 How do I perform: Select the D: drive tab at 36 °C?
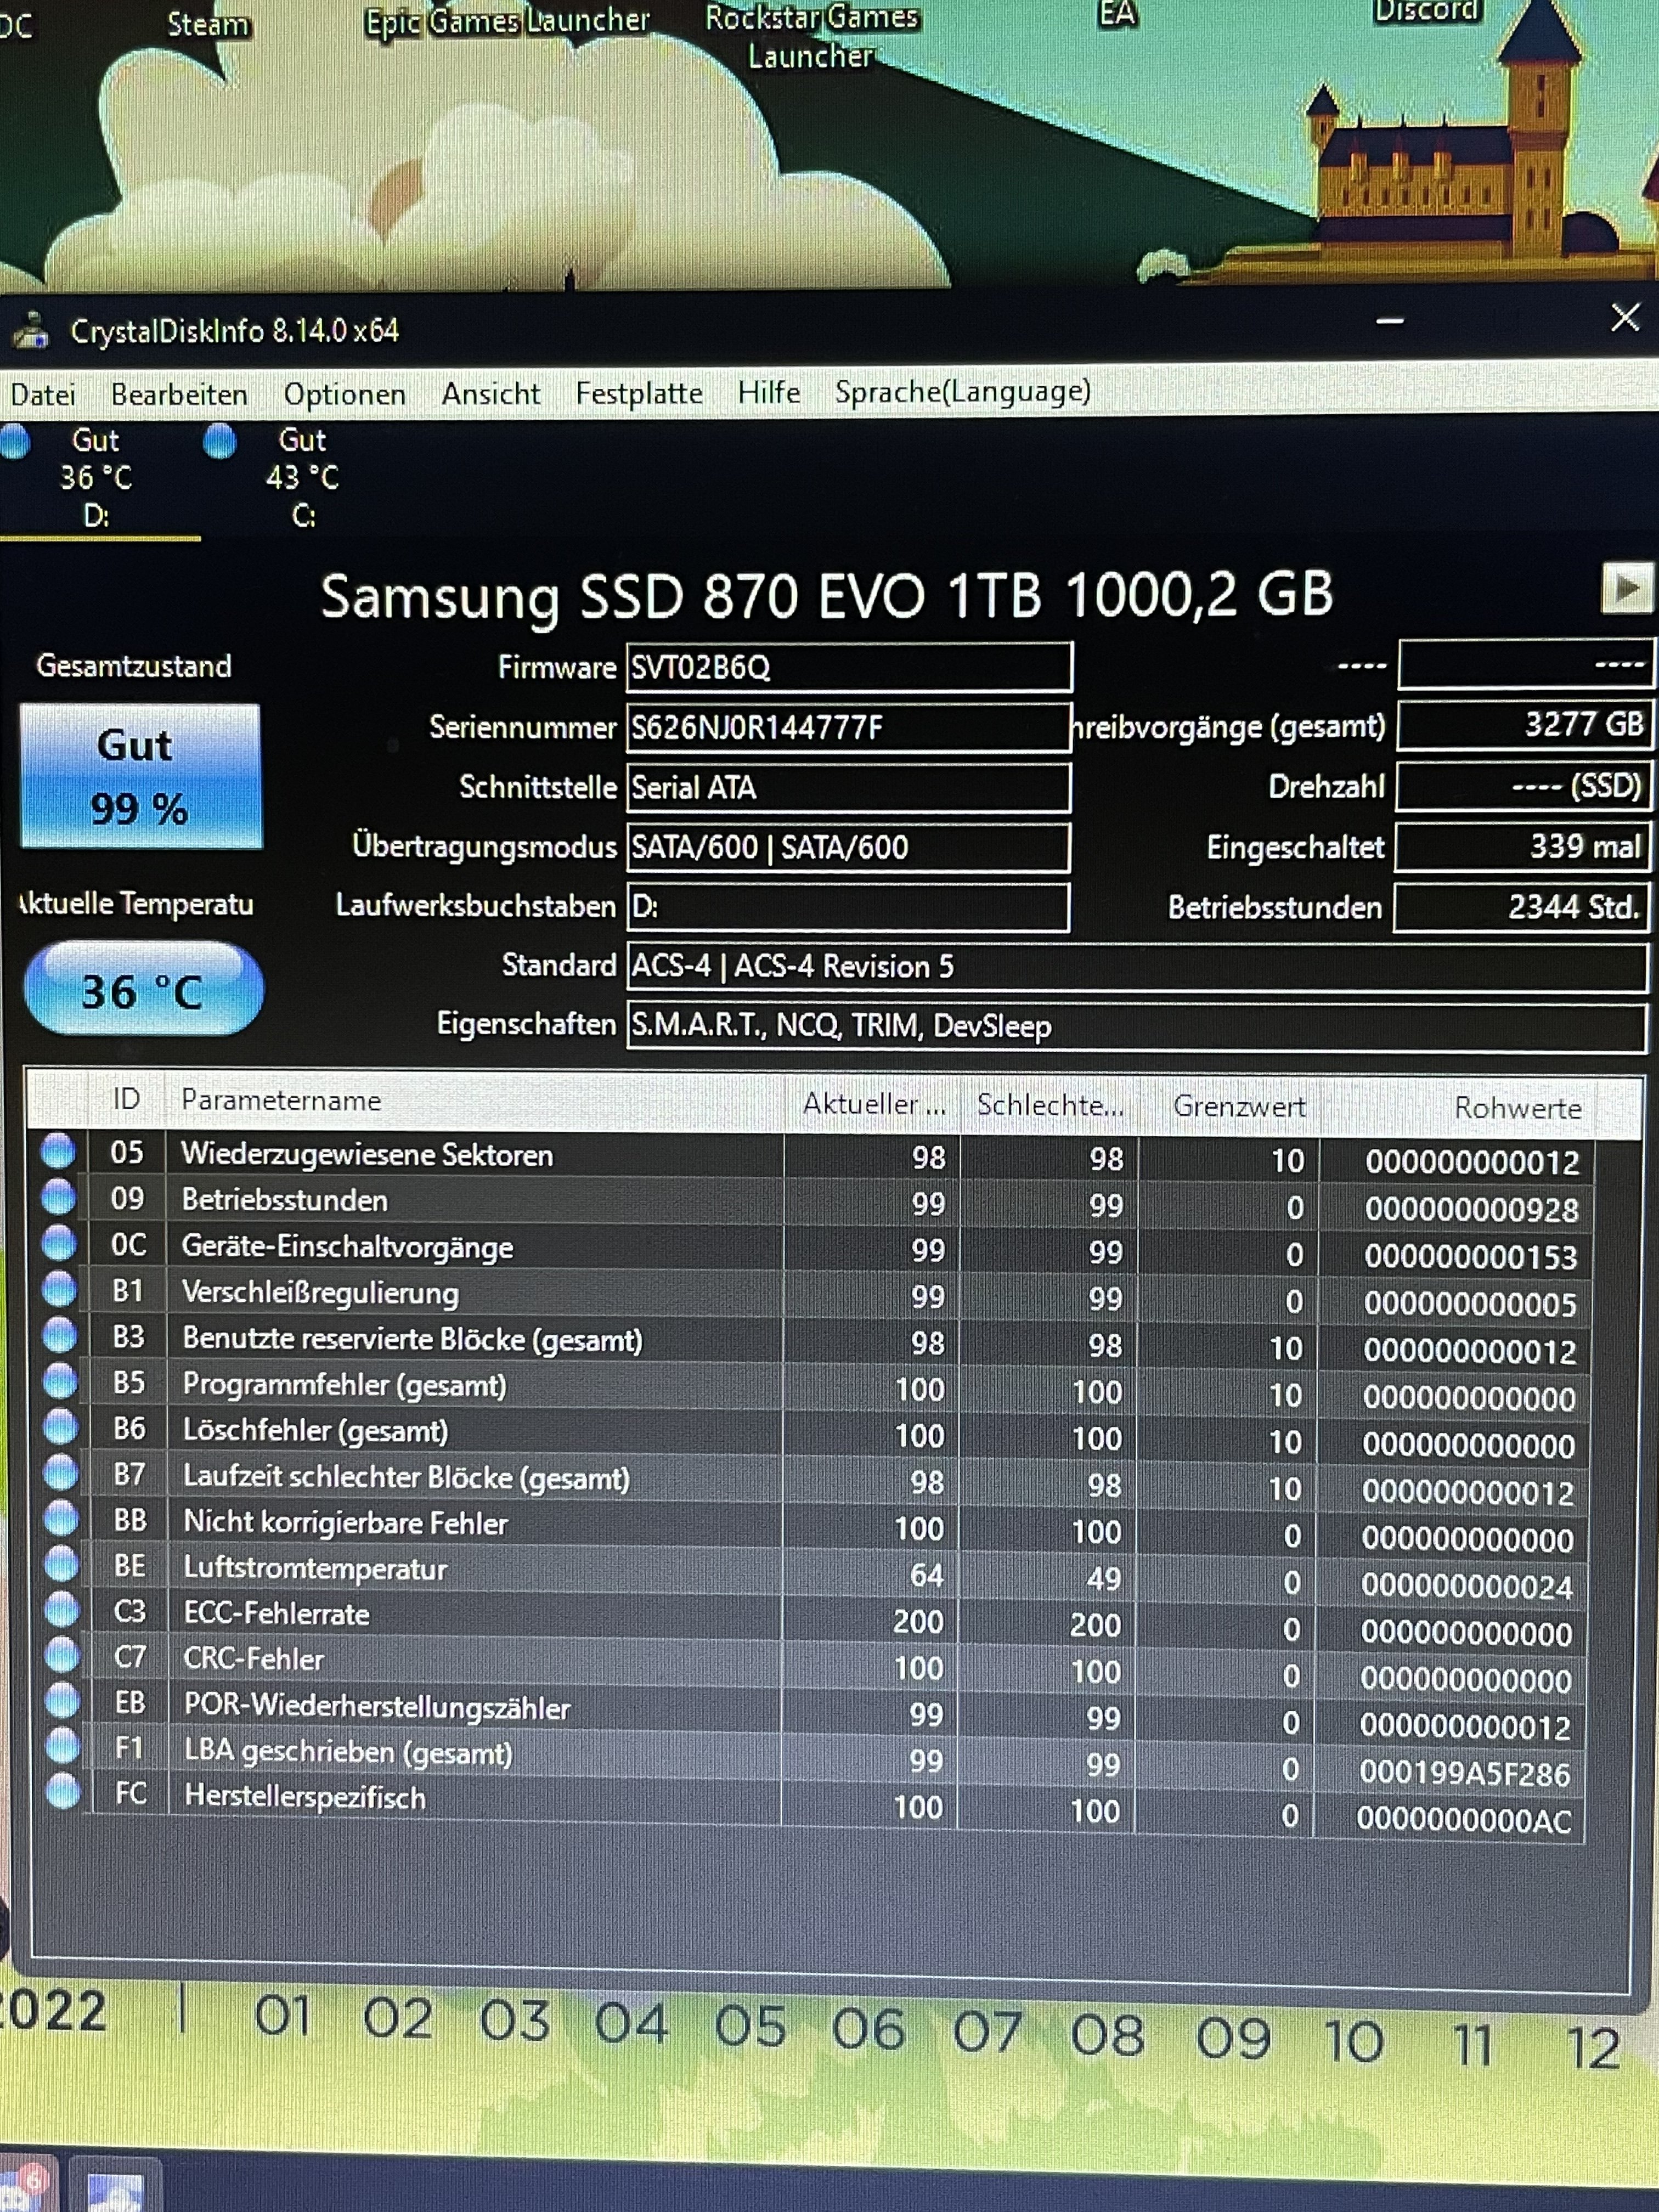96,478
